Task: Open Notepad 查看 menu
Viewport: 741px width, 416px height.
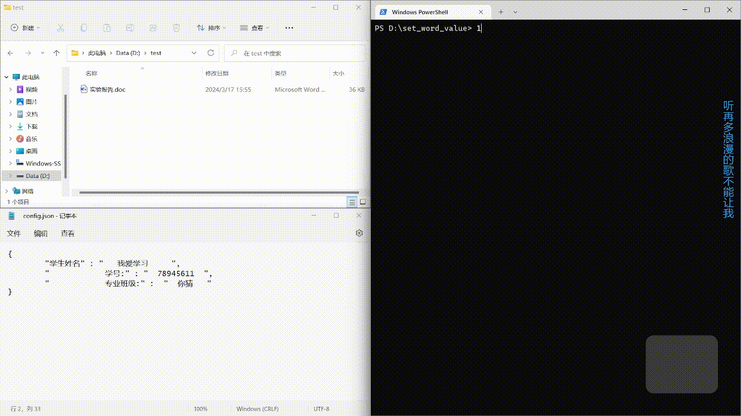Action: click(x=67, y=233)
